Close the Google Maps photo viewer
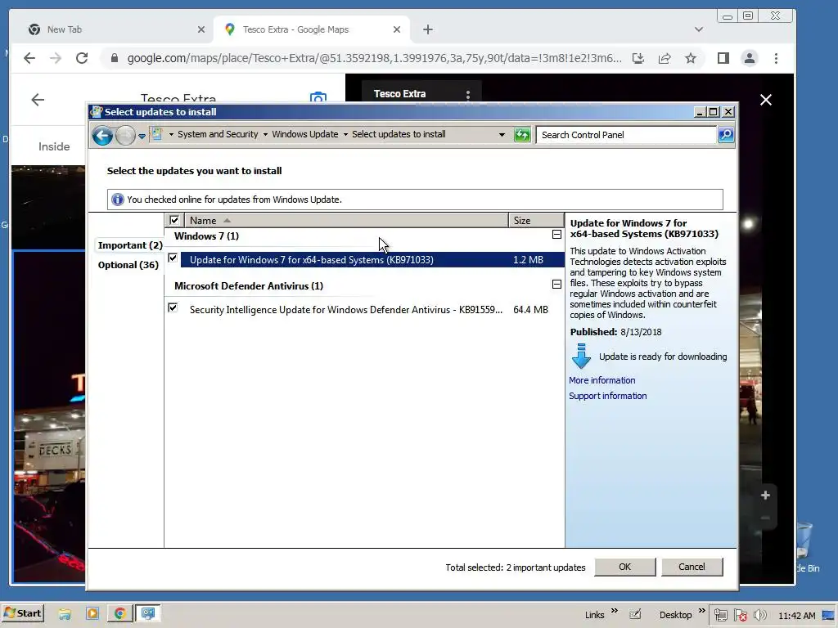Screen dimensions: 838x628 click(x=766, y=100)
